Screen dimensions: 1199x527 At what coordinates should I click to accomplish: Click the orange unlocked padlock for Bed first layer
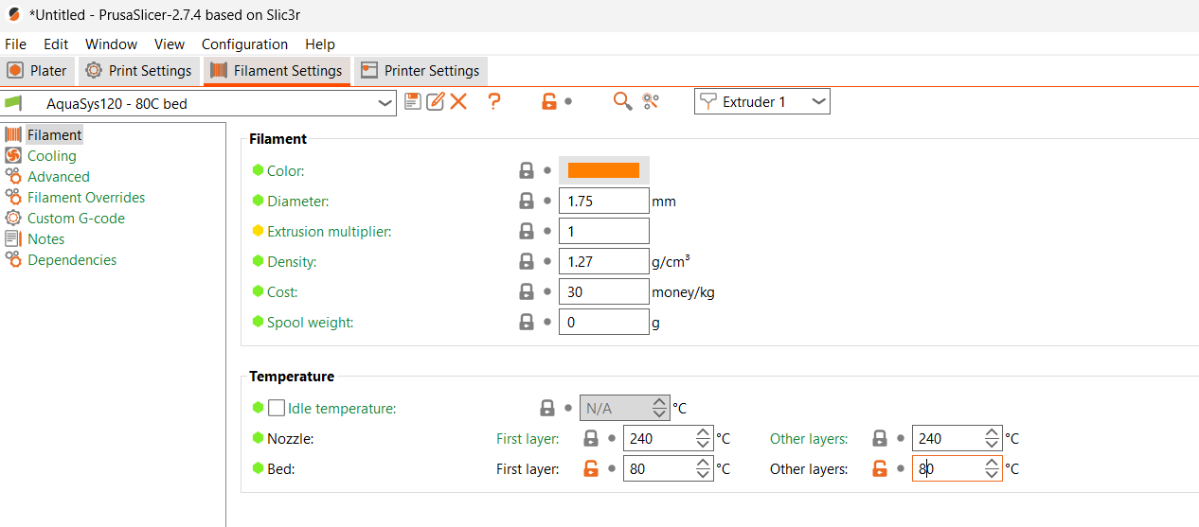pyautogui.click(x=591, y=468)
